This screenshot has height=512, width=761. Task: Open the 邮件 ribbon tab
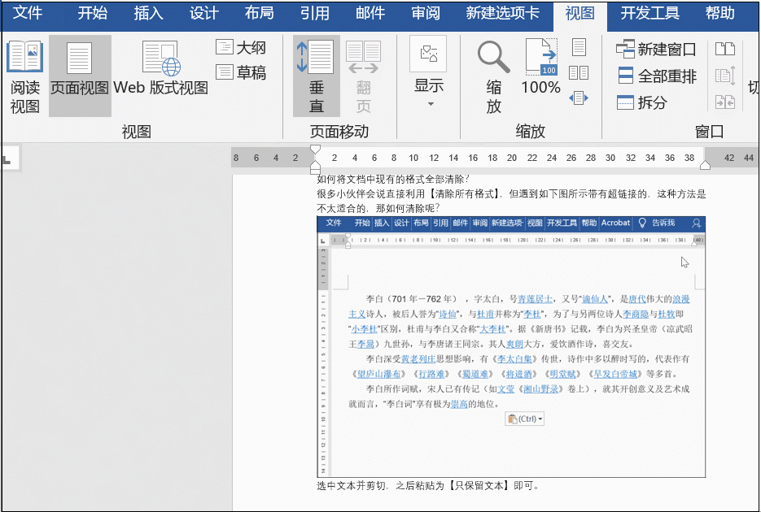[x=370, y=14]
